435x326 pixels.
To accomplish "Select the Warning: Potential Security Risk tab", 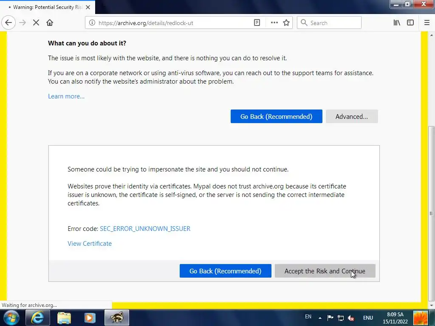I will 48,7.
